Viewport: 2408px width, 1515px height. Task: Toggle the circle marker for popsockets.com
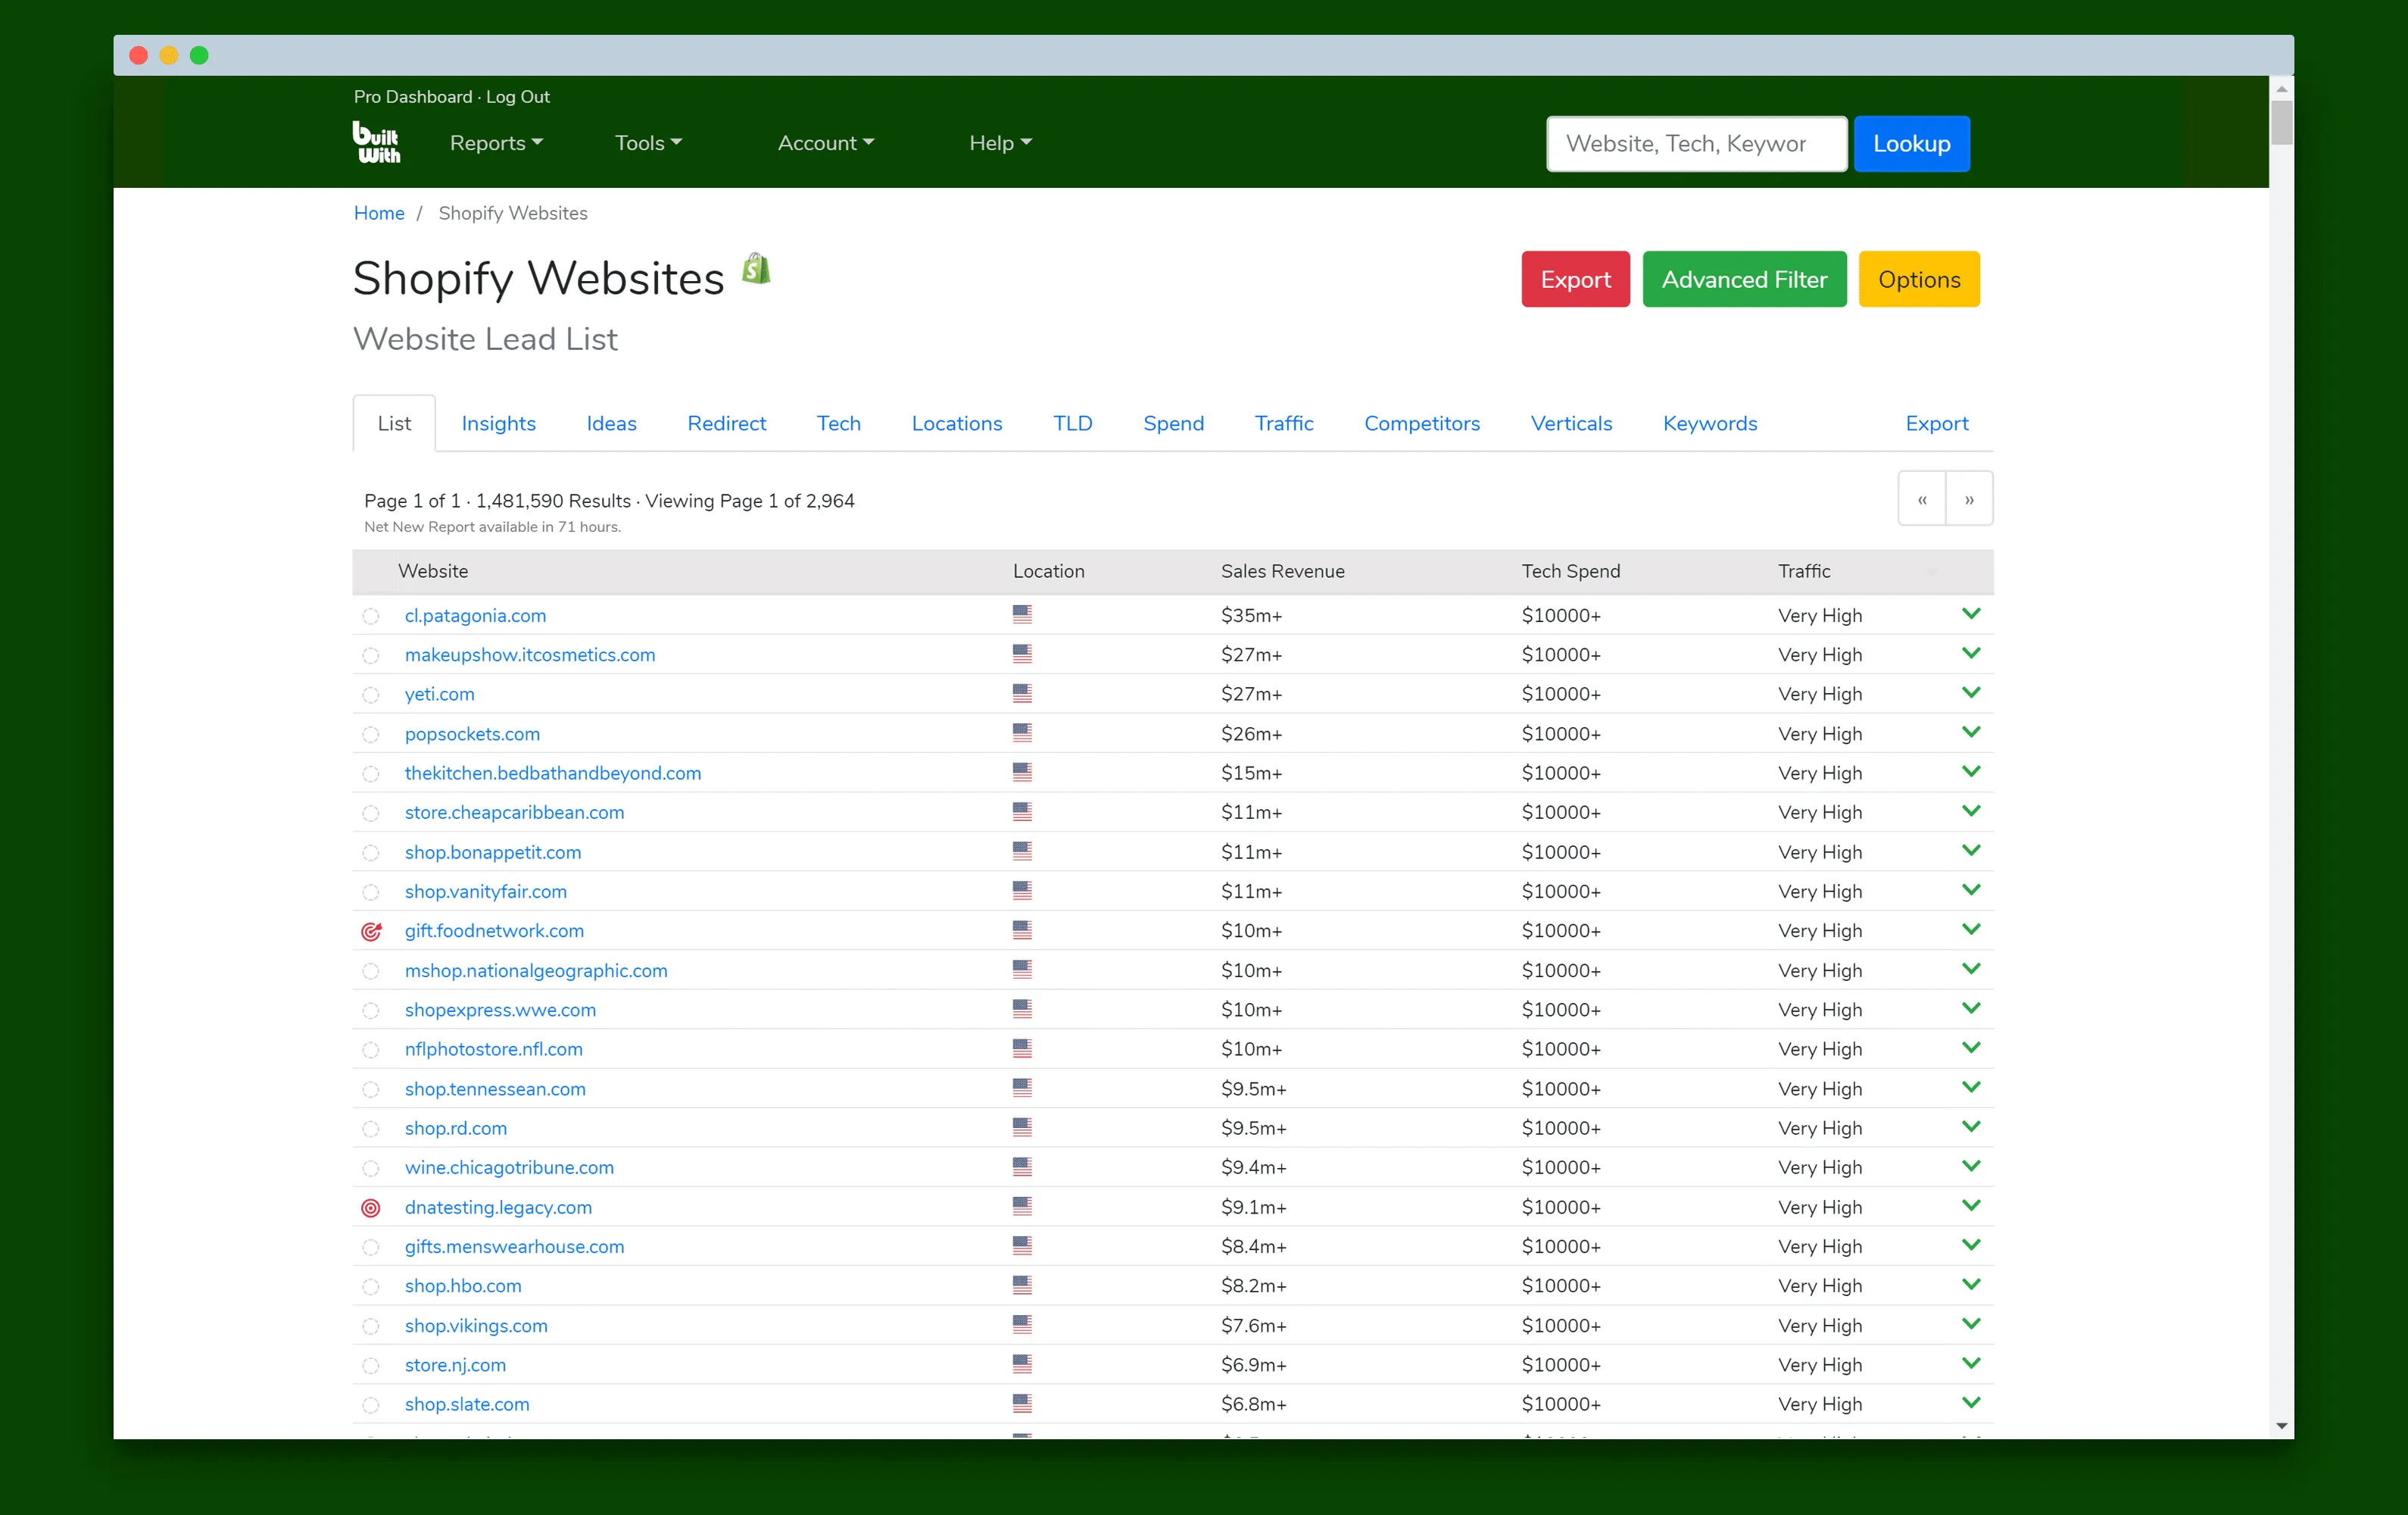click(371, 735)
